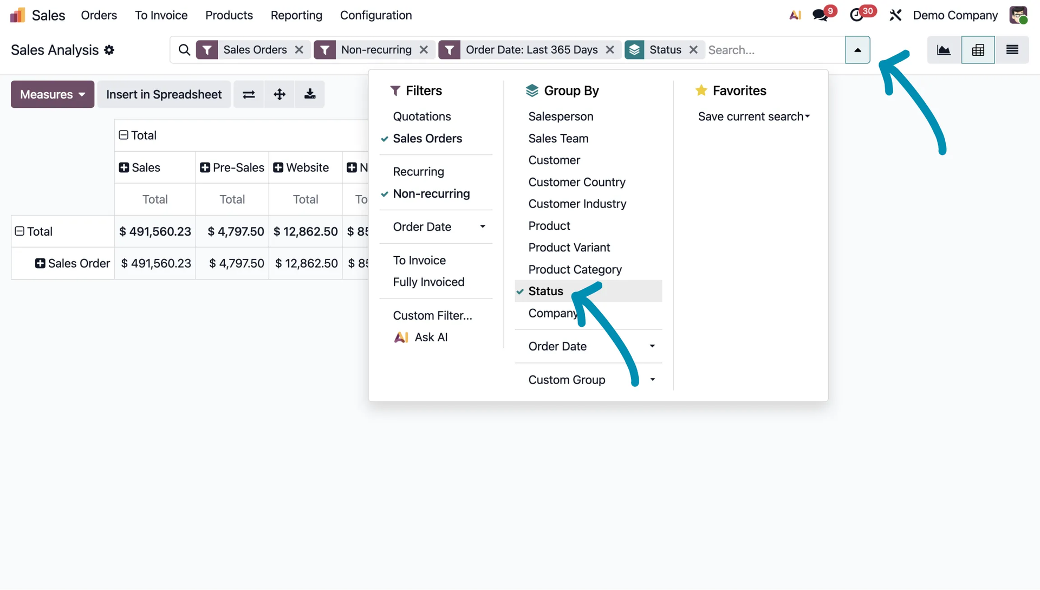Screen dimensions: 1040x590
Task: Switch to list view icon
Action: point(1012,50)
